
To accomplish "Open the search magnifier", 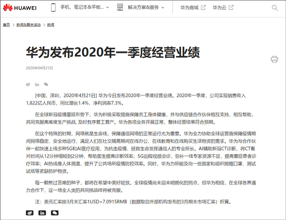I will point(275,8).
